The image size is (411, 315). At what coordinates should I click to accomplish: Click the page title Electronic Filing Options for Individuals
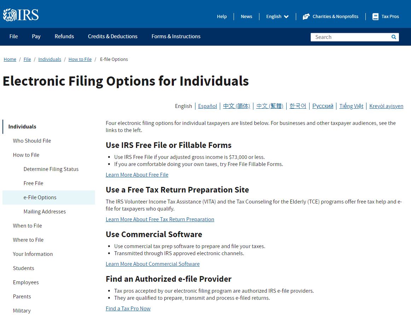coord(125,81)
